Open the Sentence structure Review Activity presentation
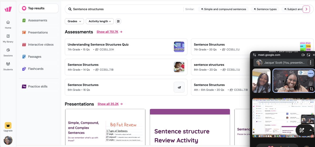The height and width of the screenshot is (147, 315). click(x=190, y=127)
